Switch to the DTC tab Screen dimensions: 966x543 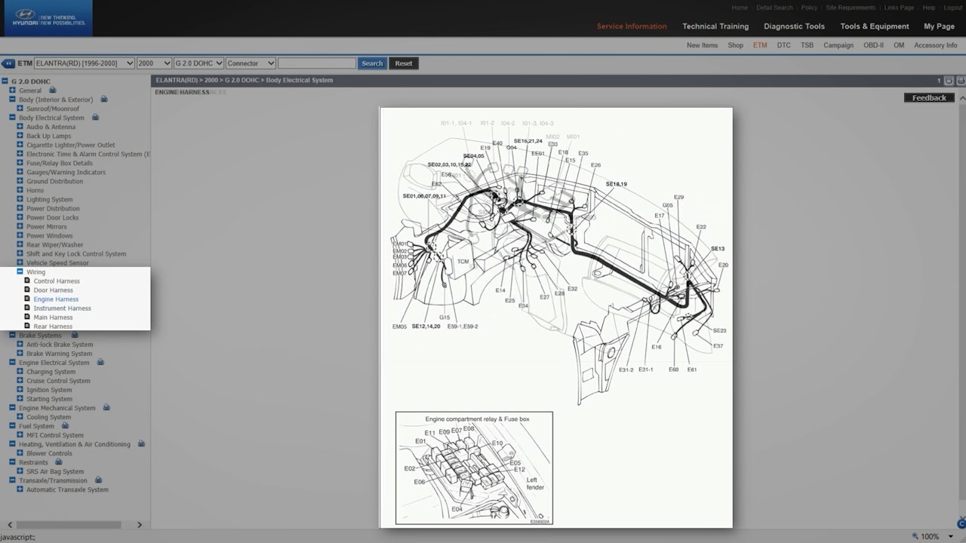[x=784, y=45]
